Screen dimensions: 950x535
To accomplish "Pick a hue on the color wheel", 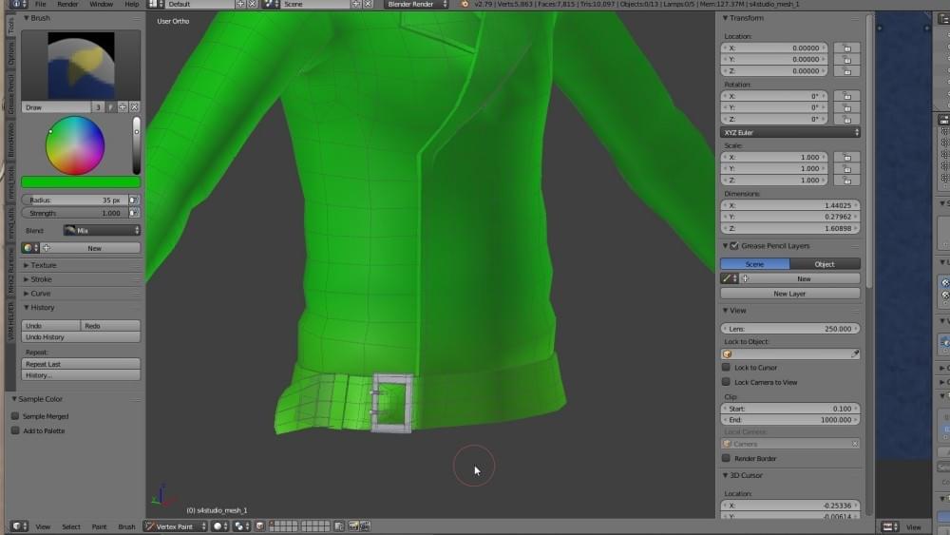I will click(x=75, y=145).
